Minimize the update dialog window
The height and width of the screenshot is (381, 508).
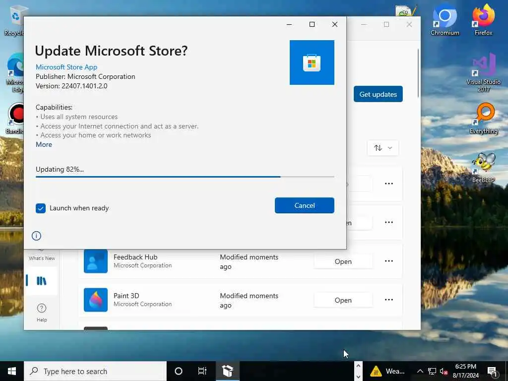pyautogui.click(x=289, y=24)
